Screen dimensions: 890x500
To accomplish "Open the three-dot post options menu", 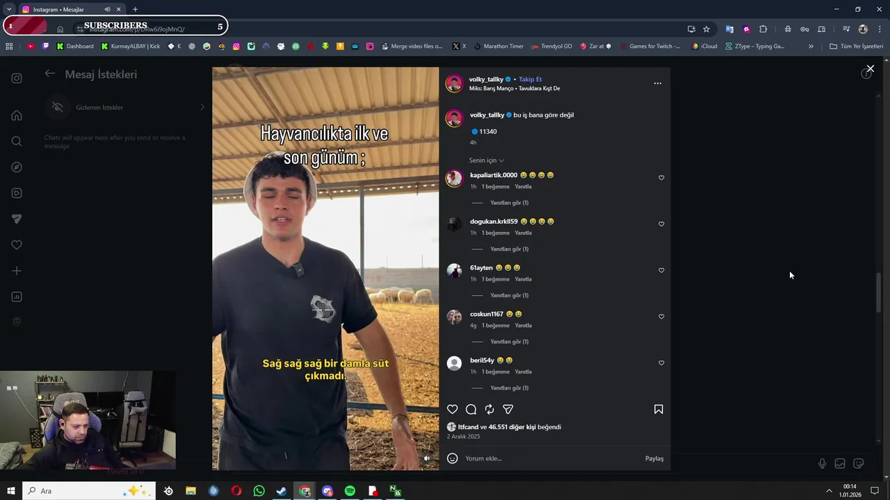I will click(658, 83).
